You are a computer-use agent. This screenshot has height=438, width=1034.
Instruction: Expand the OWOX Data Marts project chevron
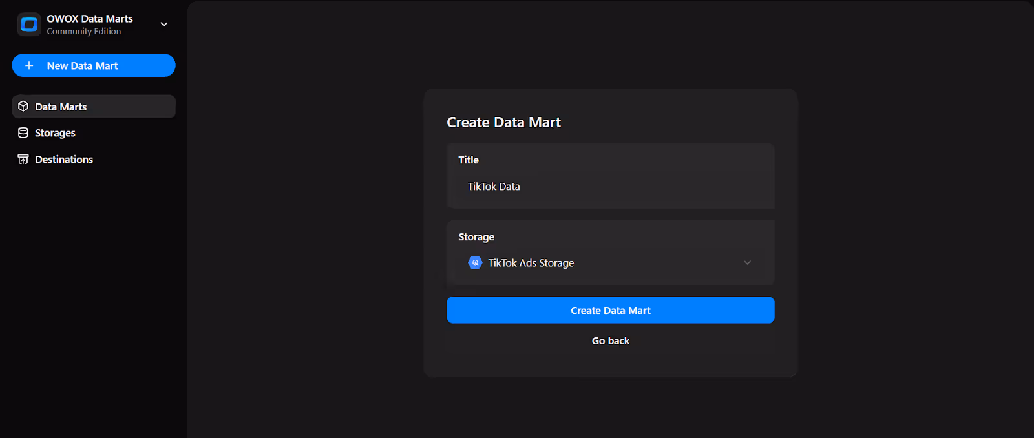pos(164,25)
